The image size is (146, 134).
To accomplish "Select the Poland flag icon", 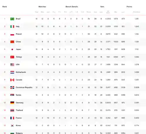I will click(12, 34).
